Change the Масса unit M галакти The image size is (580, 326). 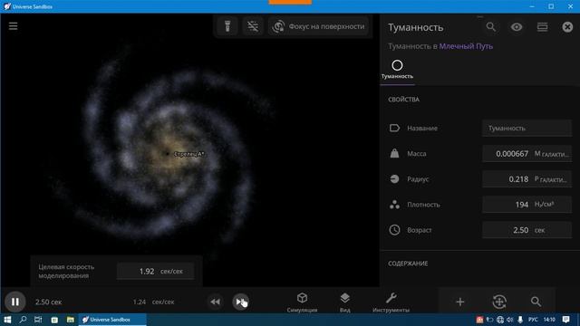[552, 154]
